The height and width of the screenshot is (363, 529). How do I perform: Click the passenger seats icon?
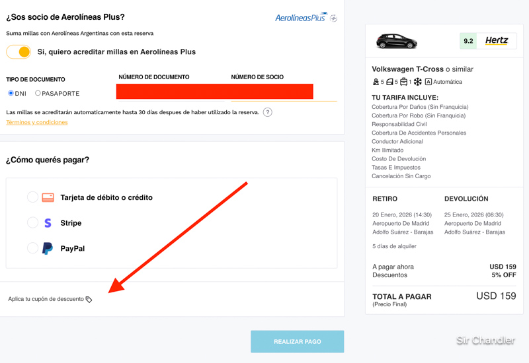coord(376,82)
